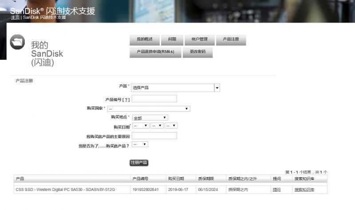The image size is (355, 210).
Task: Go to the 产品注册 tab
Action: coord(231,39)
